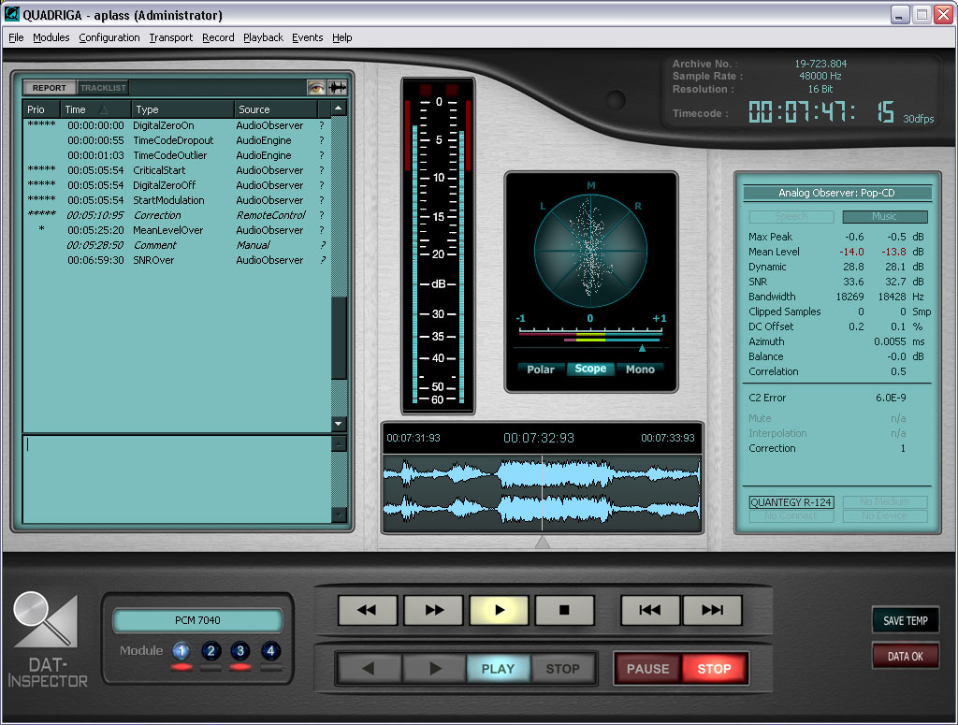
Task: Select Module 2
Action: [x=211, y=651]
